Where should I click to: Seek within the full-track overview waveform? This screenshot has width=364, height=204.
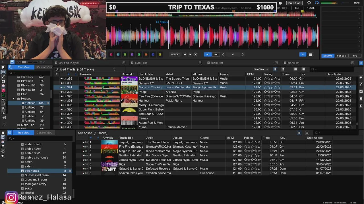tap(212, 14)
